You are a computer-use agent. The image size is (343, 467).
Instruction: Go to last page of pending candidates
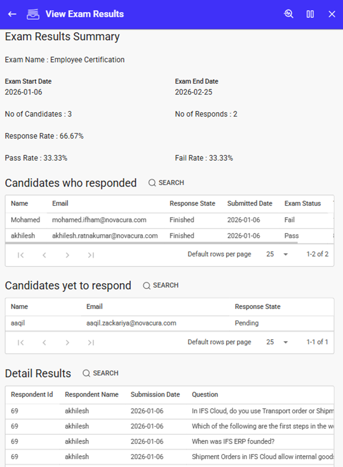click(91, 343)
